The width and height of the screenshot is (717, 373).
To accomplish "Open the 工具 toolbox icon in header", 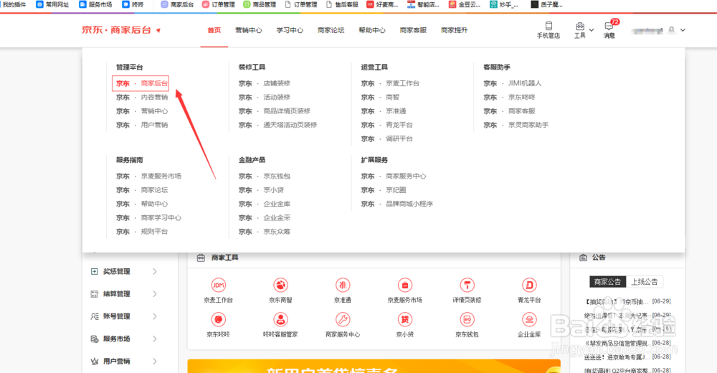I will (x=580, y=26).
